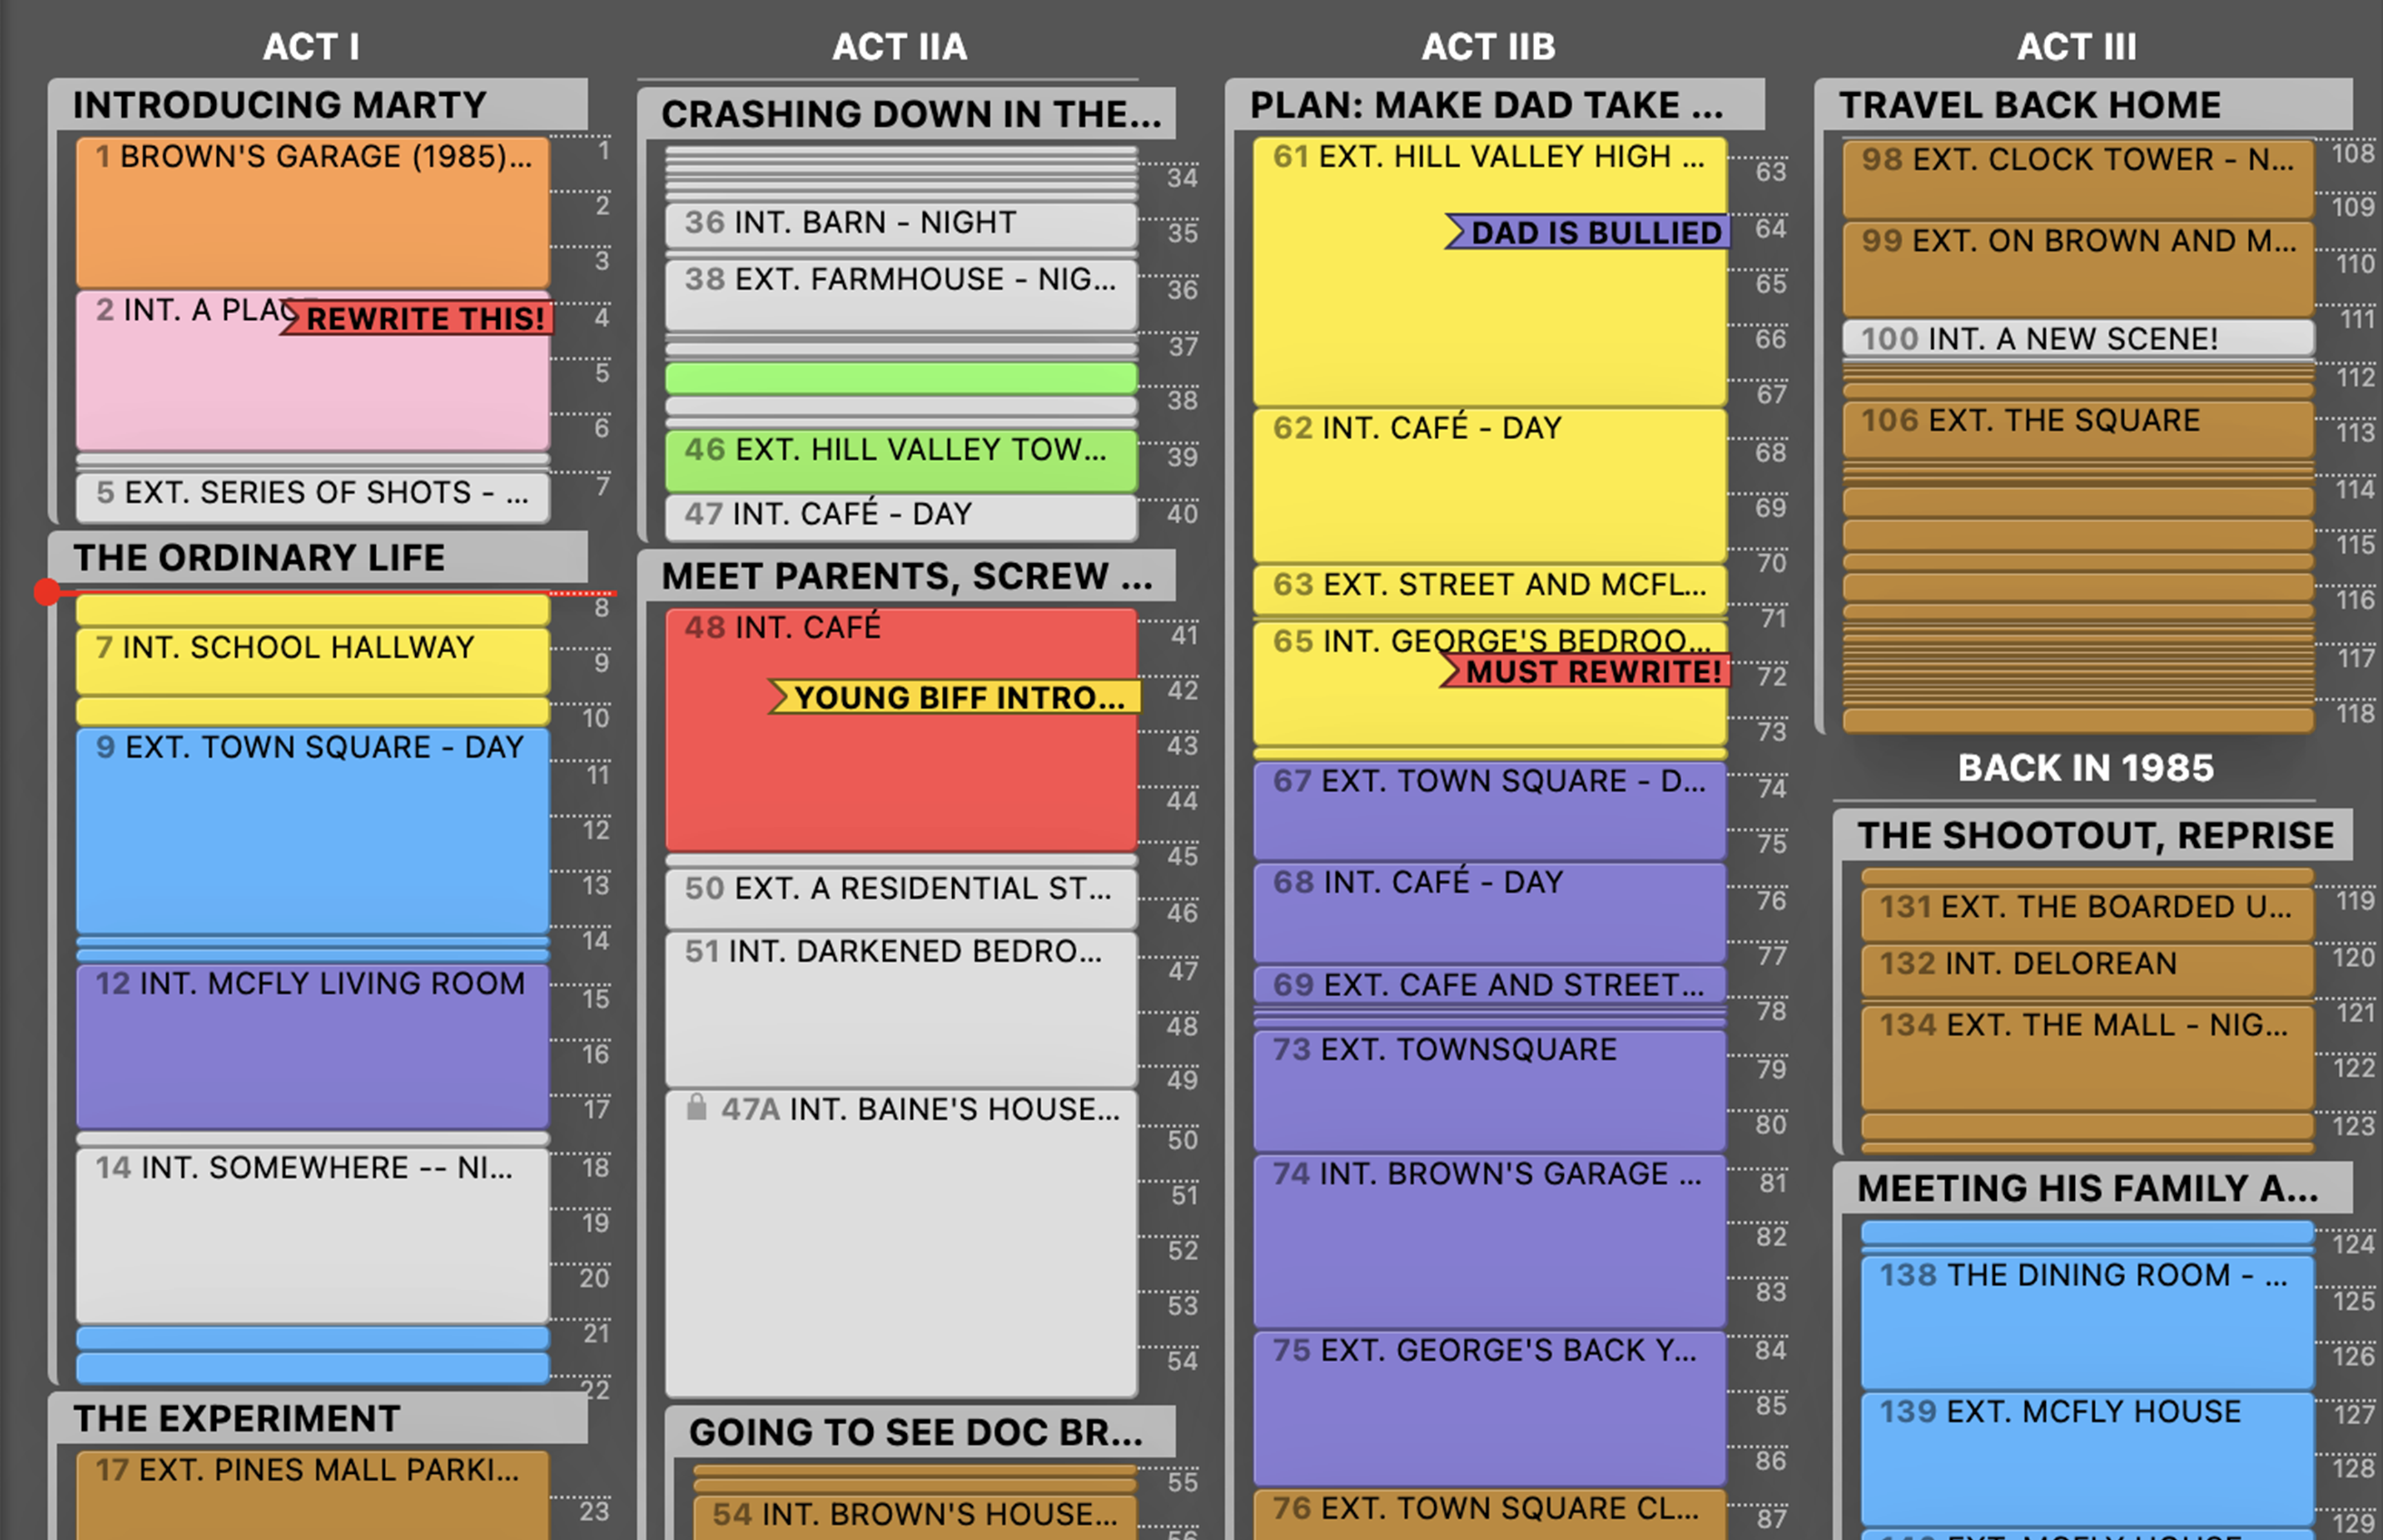Select scene 74 INT. BROWN'S GARAGE card
Image resolution: width=2383 pixels, height=1540 pixels.
coord(1488,1240)
